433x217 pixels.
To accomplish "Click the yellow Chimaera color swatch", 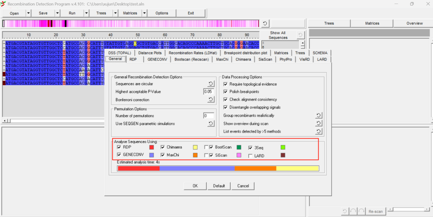I will (195, 147).
